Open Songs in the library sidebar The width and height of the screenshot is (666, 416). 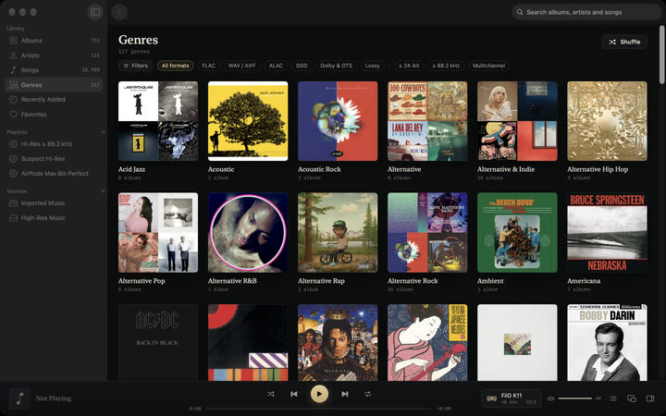(x=54, y=70)
